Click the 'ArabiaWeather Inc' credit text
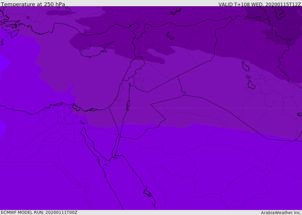 tap(281, 213)
